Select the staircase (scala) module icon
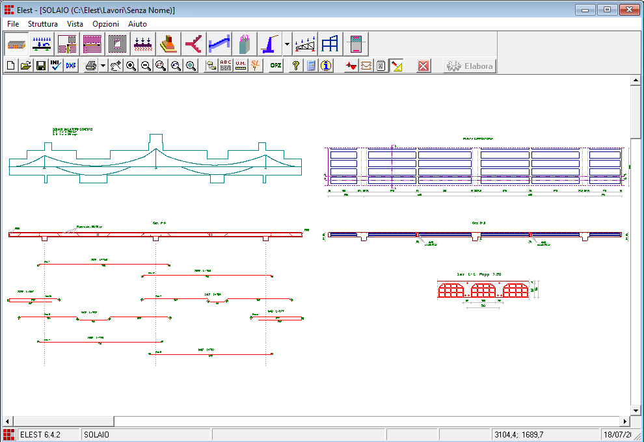Image resolution: width=644 pixels, height=442 pixels. pyautogui.click(x=219, y=44)
